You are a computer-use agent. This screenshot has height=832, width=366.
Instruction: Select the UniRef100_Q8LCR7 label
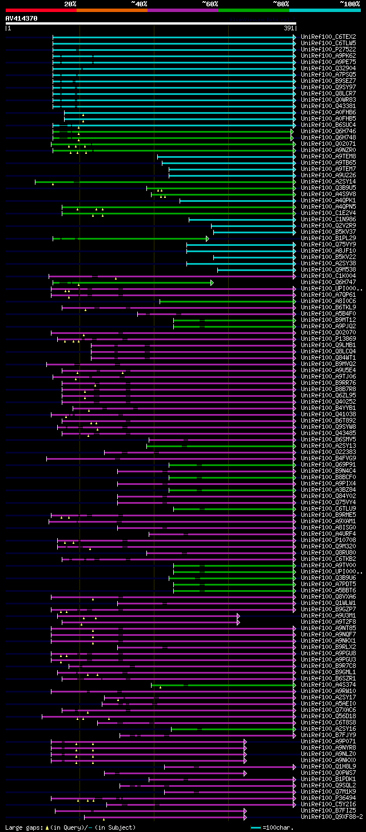[328, 93]
